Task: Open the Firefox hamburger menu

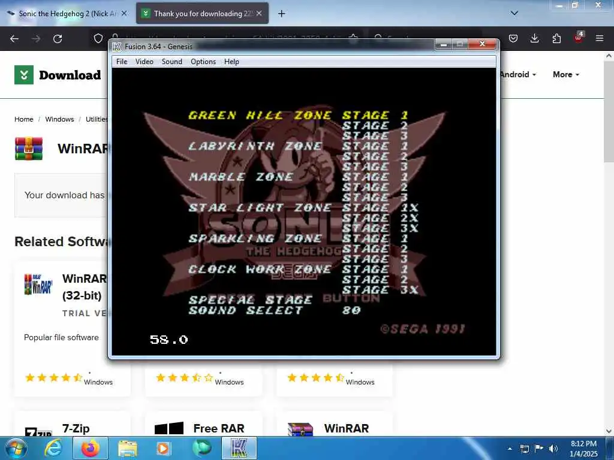Action: tap(600, 38)
